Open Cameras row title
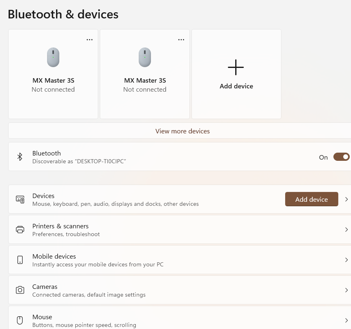 point(45,287)
